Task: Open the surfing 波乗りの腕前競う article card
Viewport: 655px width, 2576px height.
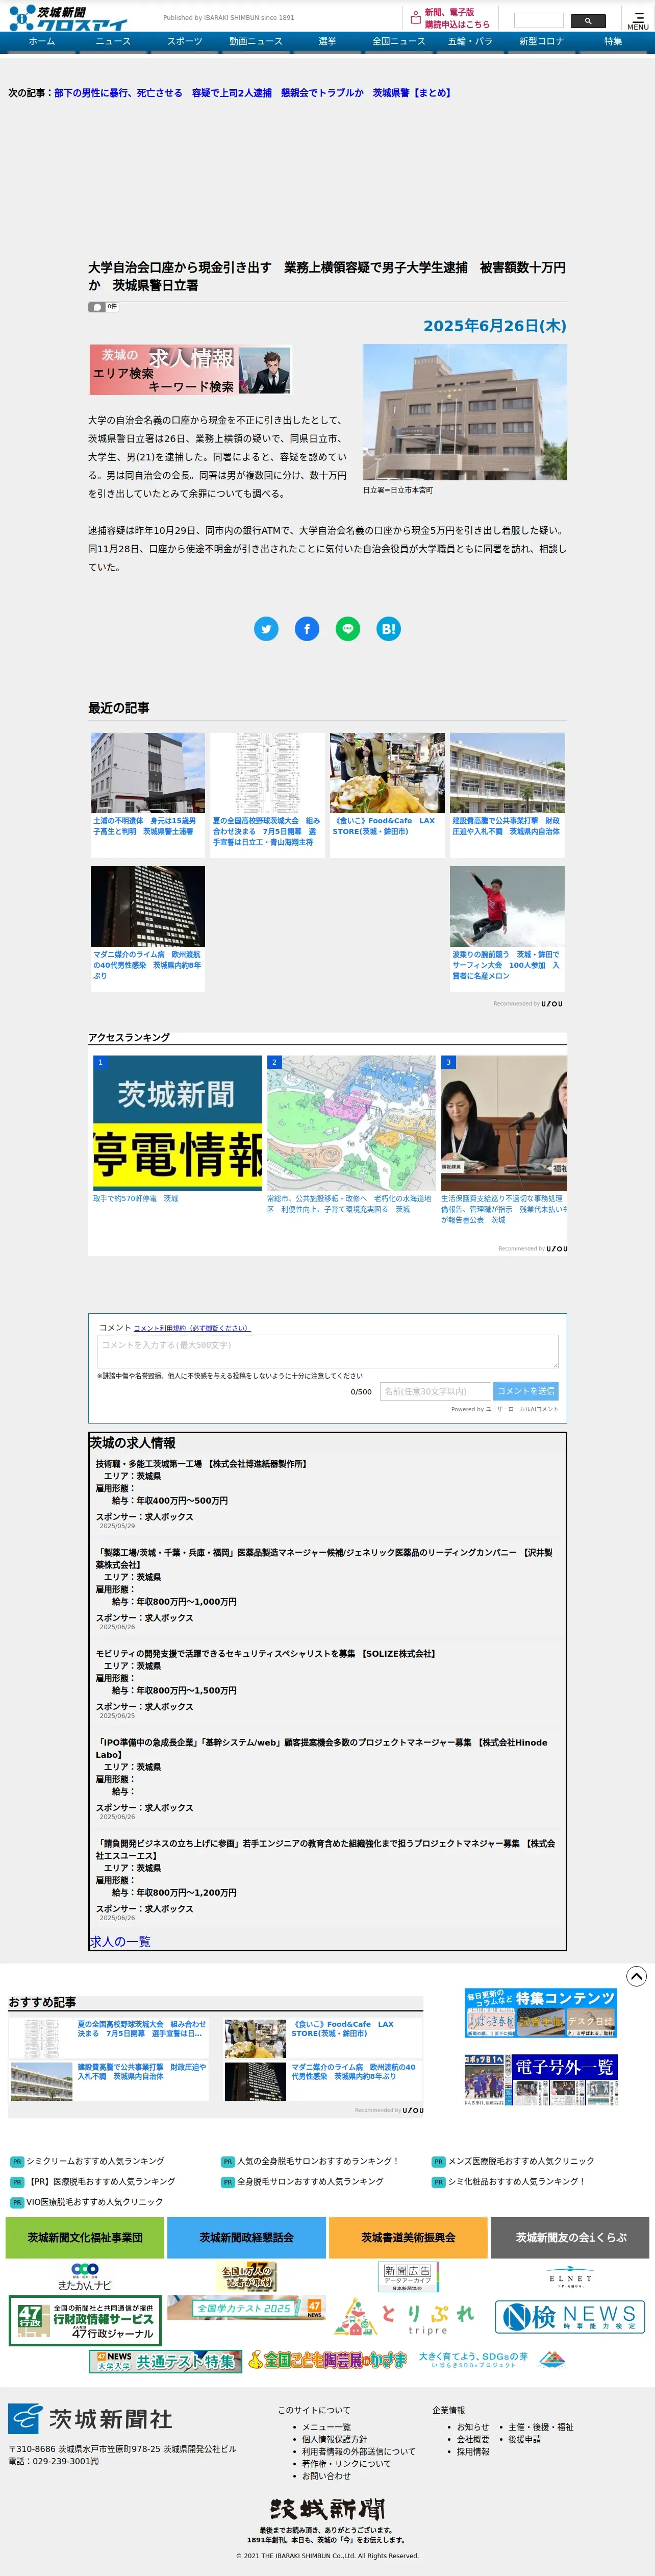Action: coord(507,928)
